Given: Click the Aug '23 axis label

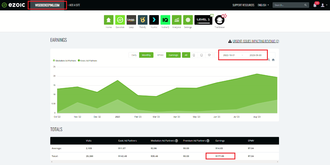Looking at the screenshot, I should tap(257, 117).
